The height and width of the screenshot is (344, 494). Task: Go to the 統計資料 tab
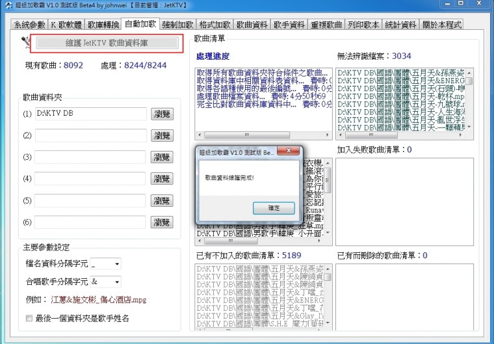coord(401,25)
